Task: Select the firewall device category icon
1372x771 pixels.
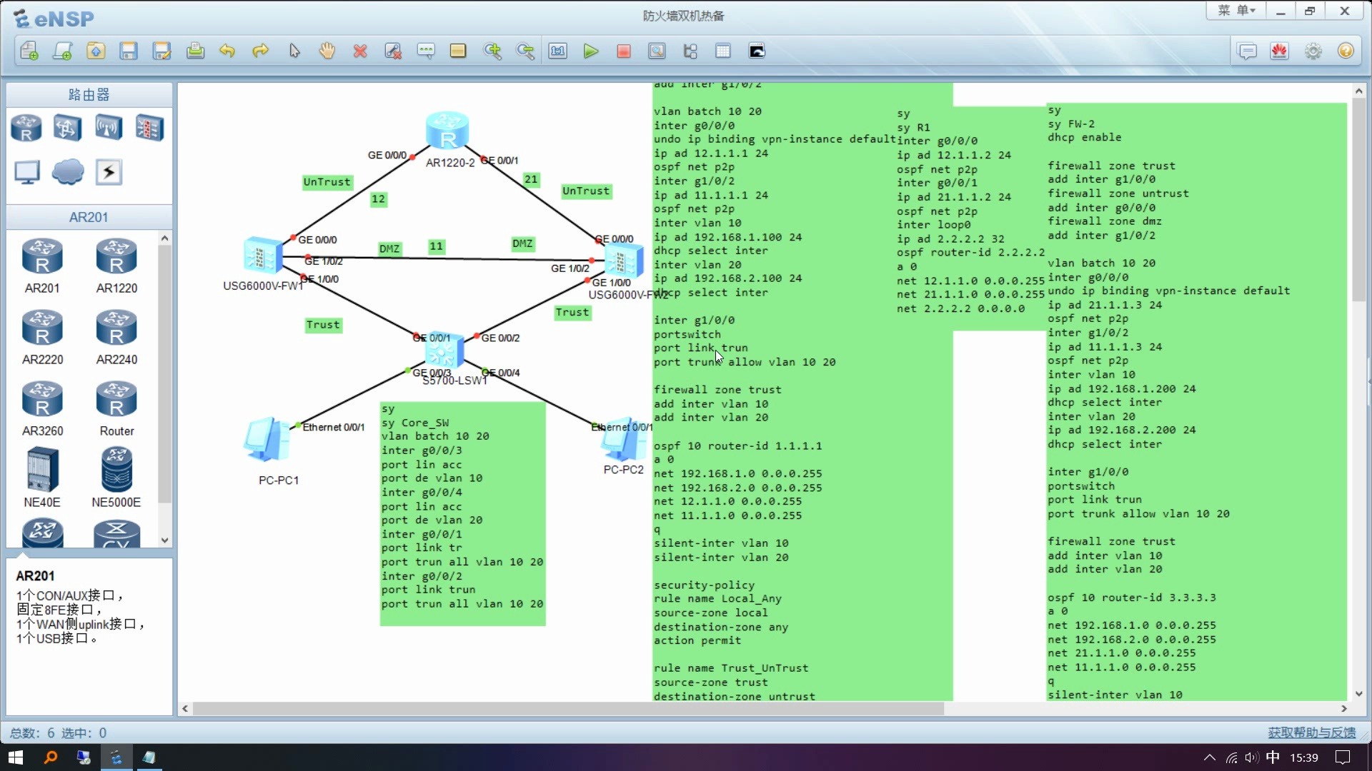Action: (149, 128)
